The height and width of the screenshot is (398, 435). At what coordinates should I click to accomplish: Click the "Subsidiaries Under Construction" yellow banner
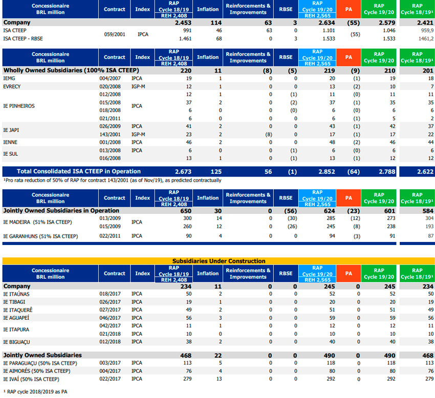click(x=219, y=261)
